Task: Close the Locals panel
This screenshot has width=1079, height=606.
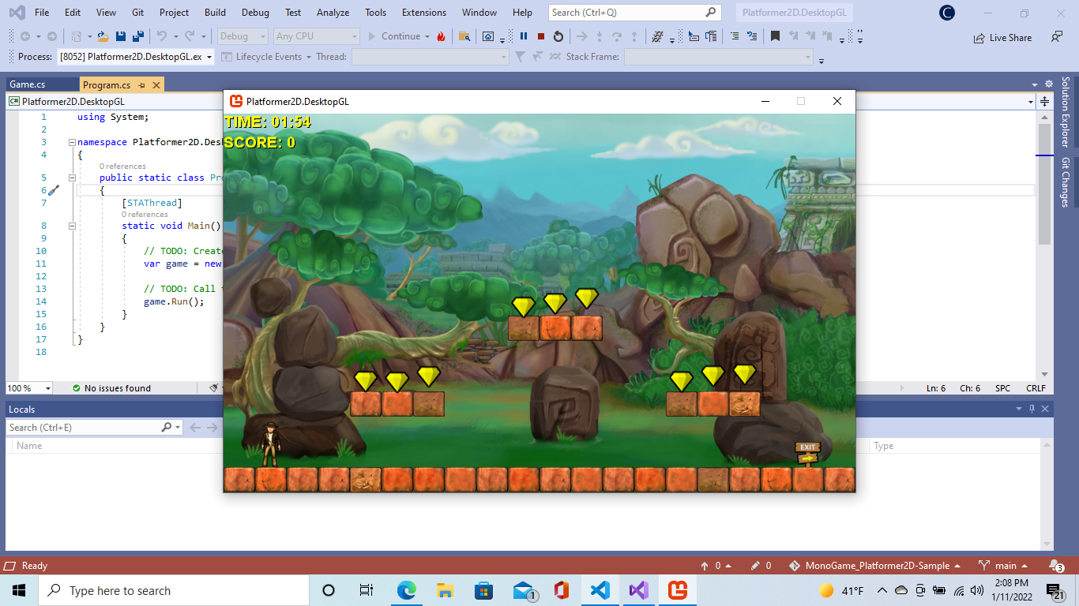Action: 1046,409
